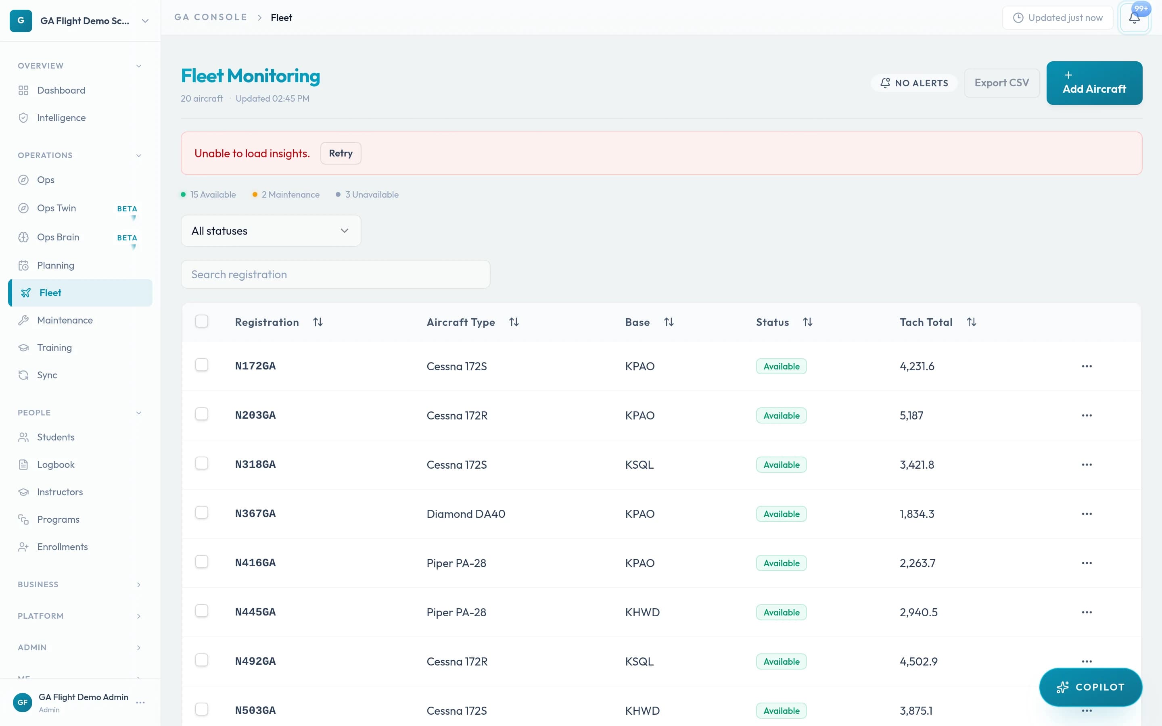1162x726 pixels.
Task: Sort table by Registration column
Action: tap(318, 322)
